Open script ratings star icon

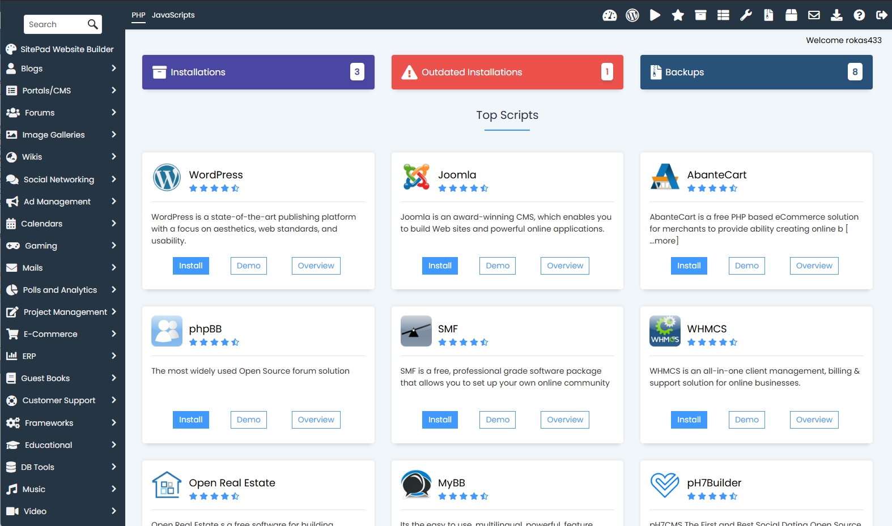coord(678,15)
